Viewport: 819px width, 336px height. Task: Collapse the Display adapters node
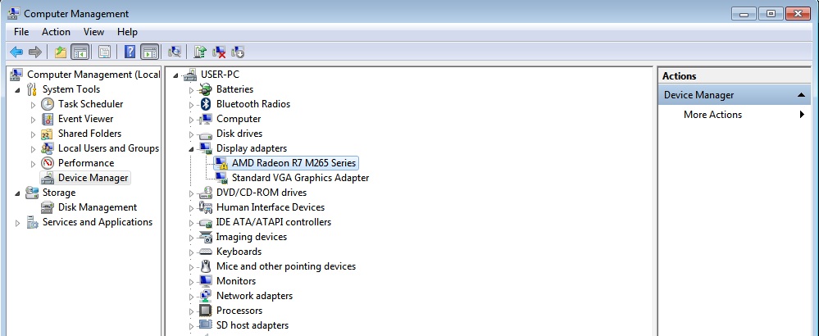(x=192, y=148)
